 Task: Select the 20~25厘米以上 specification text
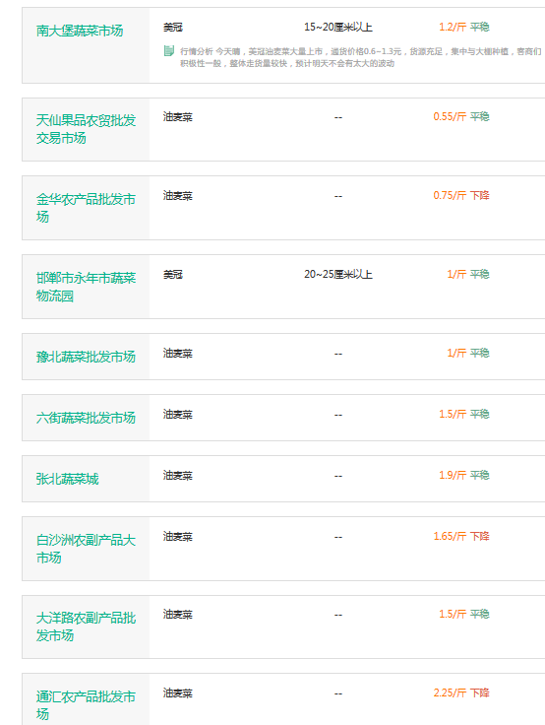click(x=338, y=274)
